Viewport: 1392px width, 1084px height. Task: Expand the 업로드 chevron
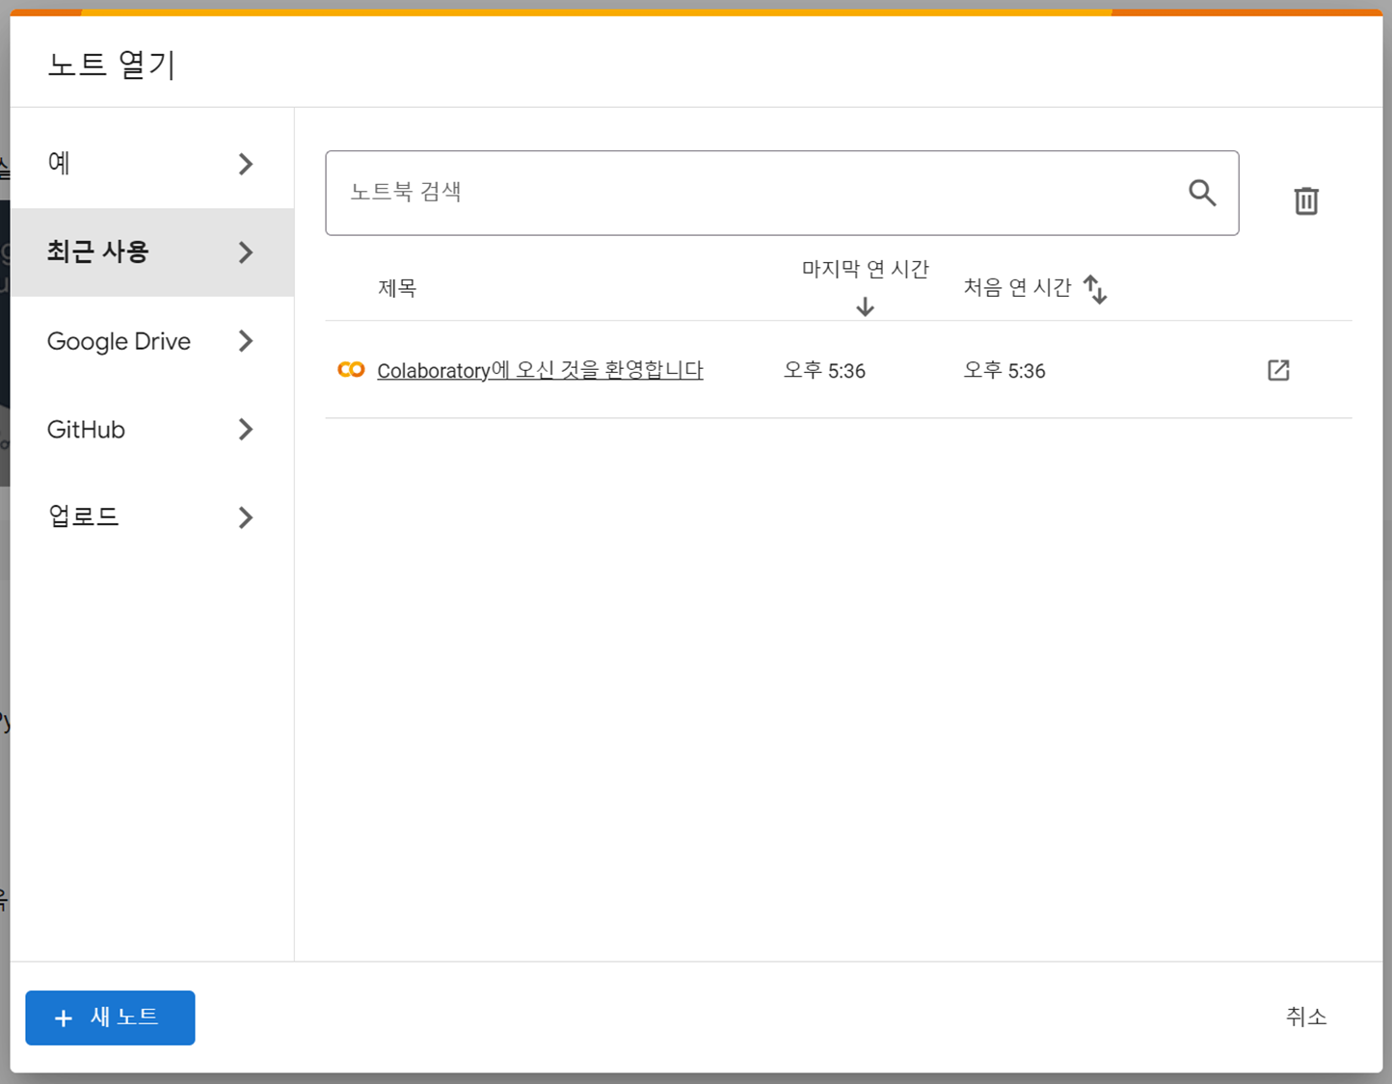[x=246, y=517]
